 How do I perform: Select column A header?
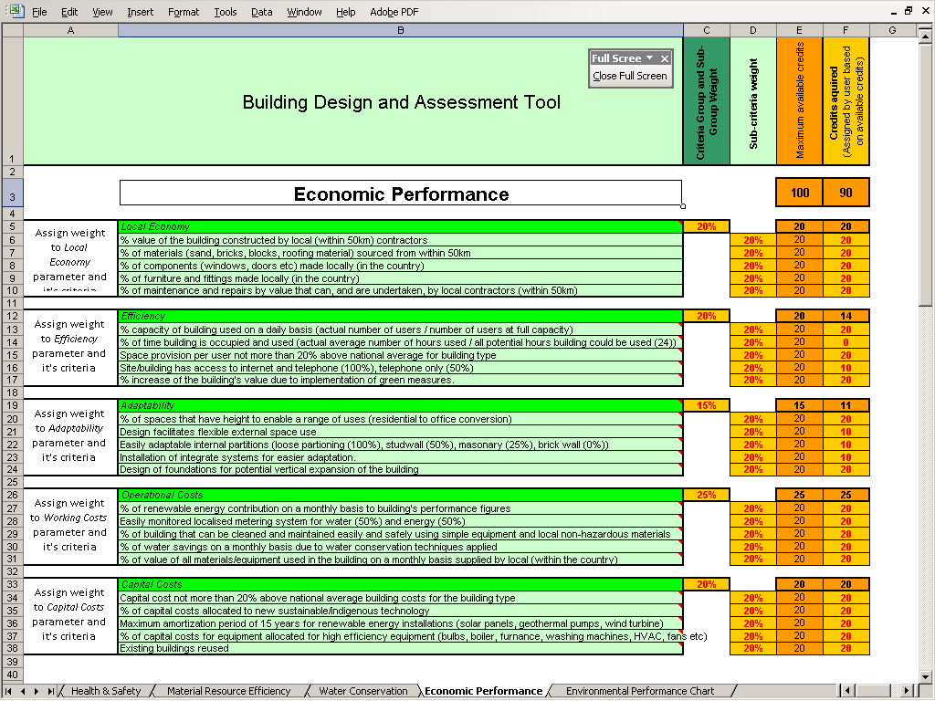(70, 30)
